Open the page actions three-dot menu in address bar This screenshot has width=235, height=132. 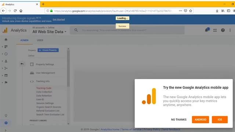(x=180, y=11)
